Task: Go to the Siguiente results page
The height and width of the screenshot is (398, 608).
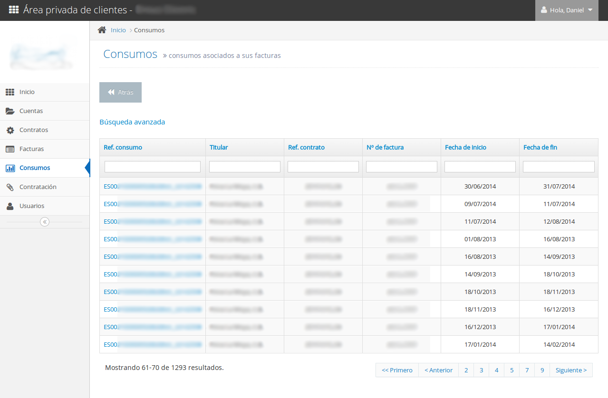Action: coord(571,370)
